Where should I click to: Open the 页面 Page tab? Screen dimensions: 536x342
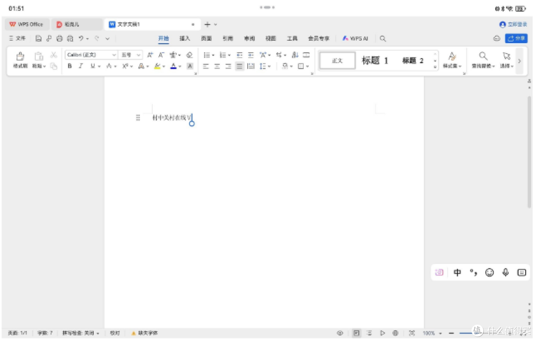click(206, 38)
